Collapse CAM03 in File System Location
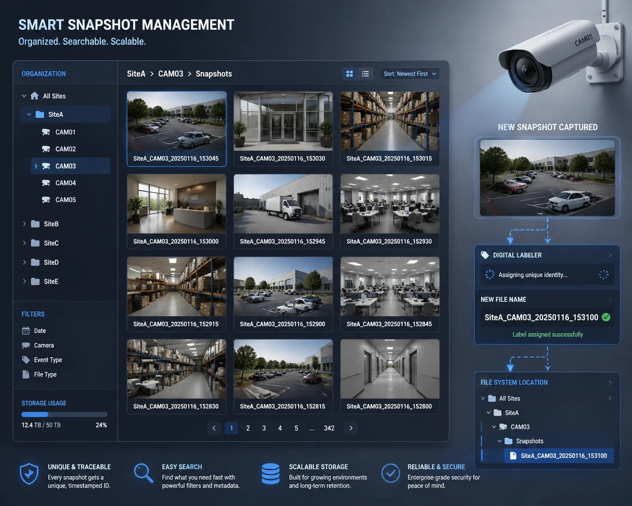632x506 pixels. (x=494, y=427)
